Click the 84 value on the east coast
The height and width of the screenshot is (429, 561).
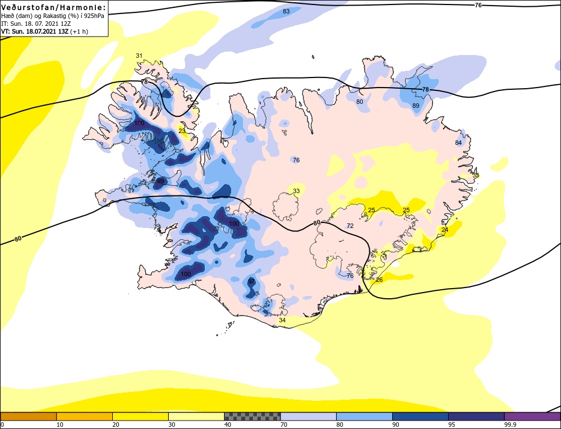click(459, 143)
